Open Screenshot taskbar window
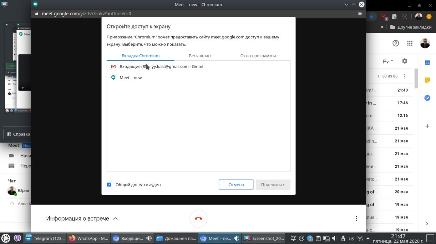436x244 pixels. 264,238
